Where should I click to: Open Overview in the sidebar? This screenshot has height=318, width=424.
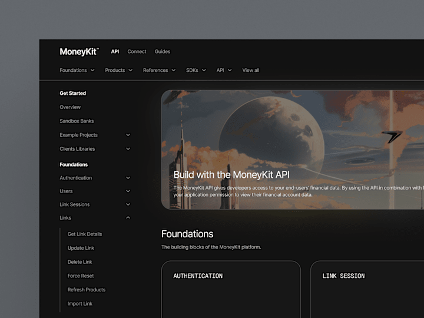click(70, 107)
